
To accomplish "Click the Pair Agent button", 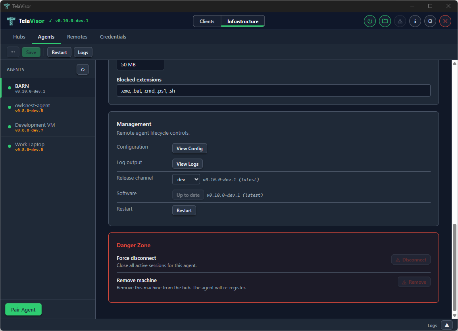I will 23,309.
